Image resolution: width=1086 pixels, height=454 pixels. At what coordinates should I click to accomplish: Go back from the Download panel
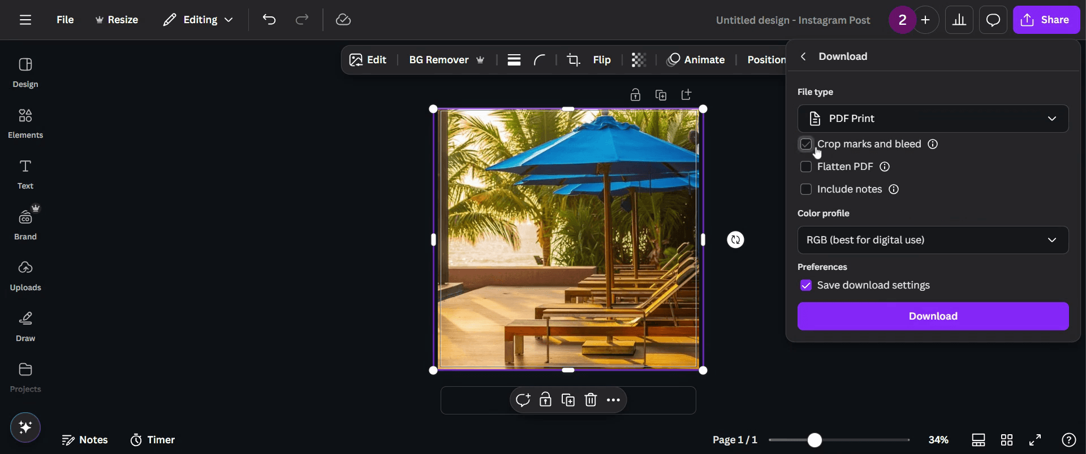[x=803, y=56]
